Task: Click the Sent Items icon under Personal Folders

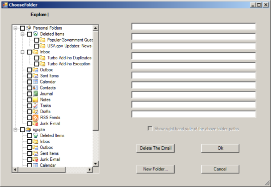Action: click(x=36, y=76)
